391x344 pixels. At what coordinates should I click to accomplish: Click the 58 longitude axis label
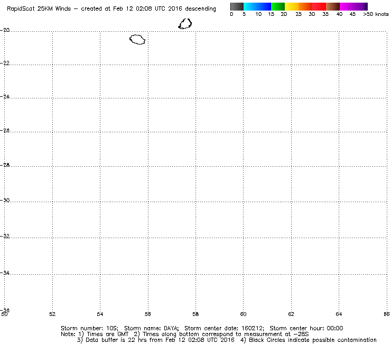tap(196, 314)
